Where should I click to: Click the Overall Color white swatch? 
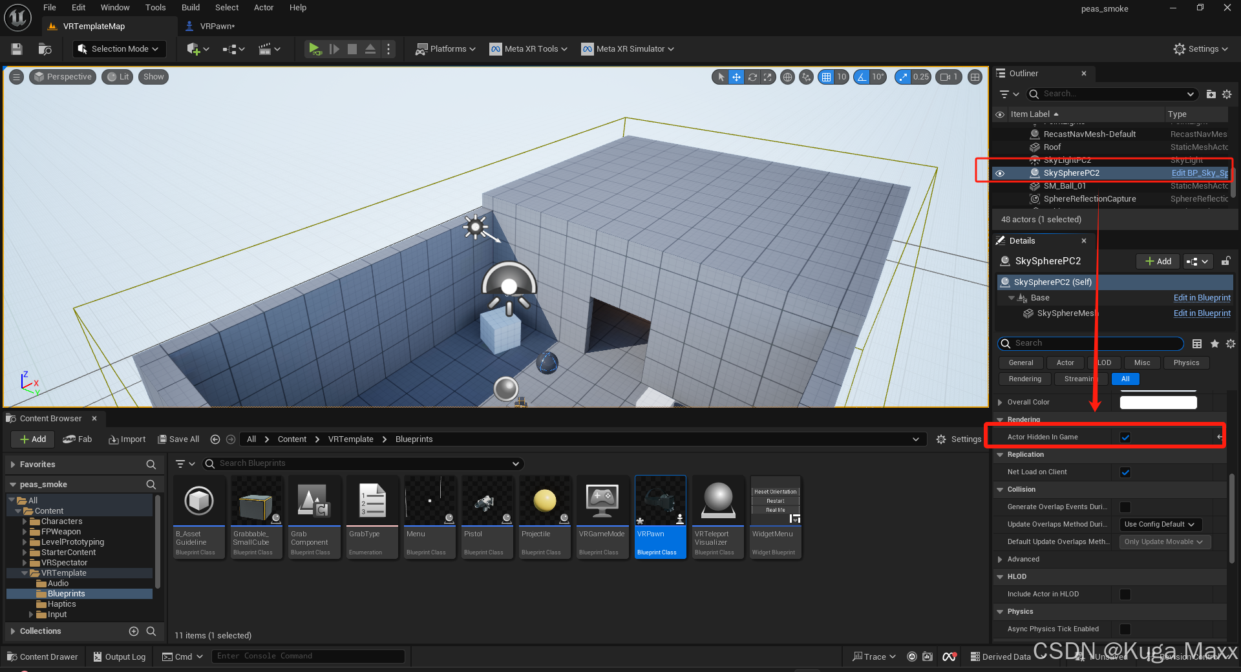(x=1158, y=403)
